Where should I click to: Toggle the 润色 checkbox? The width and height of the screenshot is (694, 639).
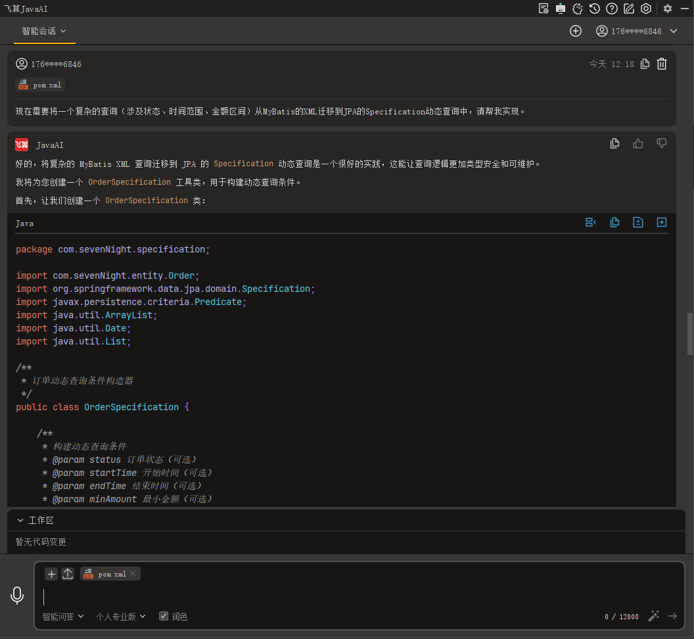[x=164, y=616]
